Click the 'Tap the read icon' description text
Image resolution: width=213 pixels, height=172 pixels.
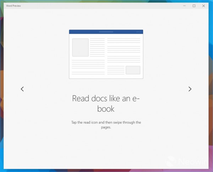pos(106,123)
